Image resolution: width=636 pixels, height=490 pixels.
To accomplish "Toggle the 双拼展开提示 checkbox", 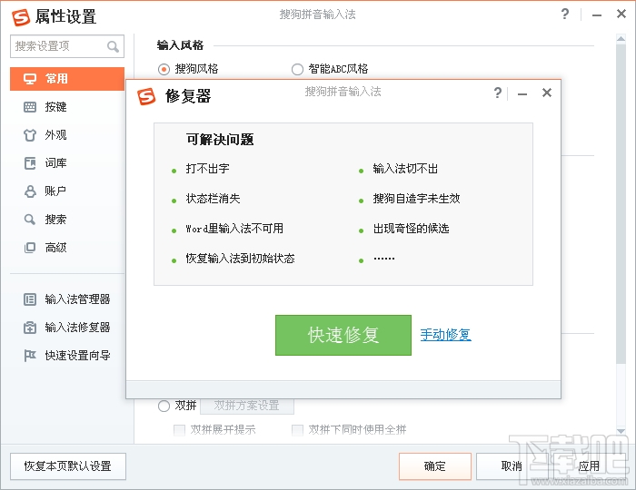I will [179, 430].
